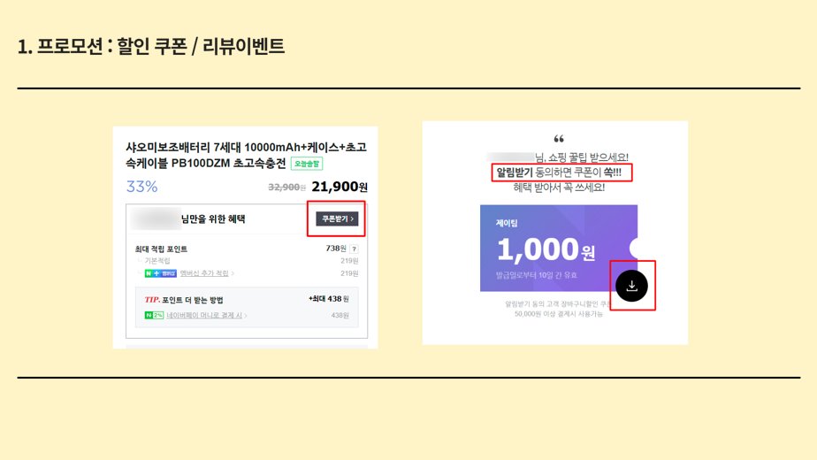Expand chevron after 멤버십 추가 적립
Image resolution: width=817 pixels, height=460 pixels.
click(x=233, y=273)
